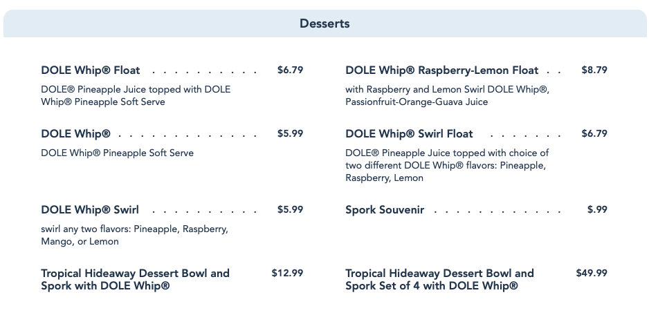
Task: Select the $.99 Spork Souvenir price
Action: (597, 209)
